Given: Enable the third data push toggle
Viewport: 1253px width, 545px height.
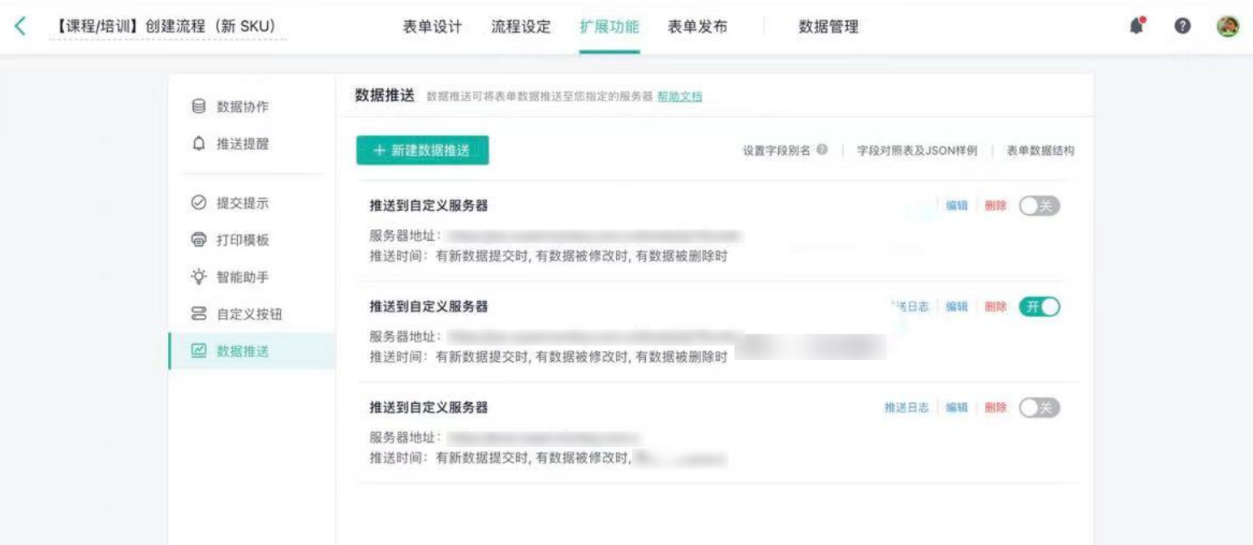Looking at the screenshot, I should 1040,407.
